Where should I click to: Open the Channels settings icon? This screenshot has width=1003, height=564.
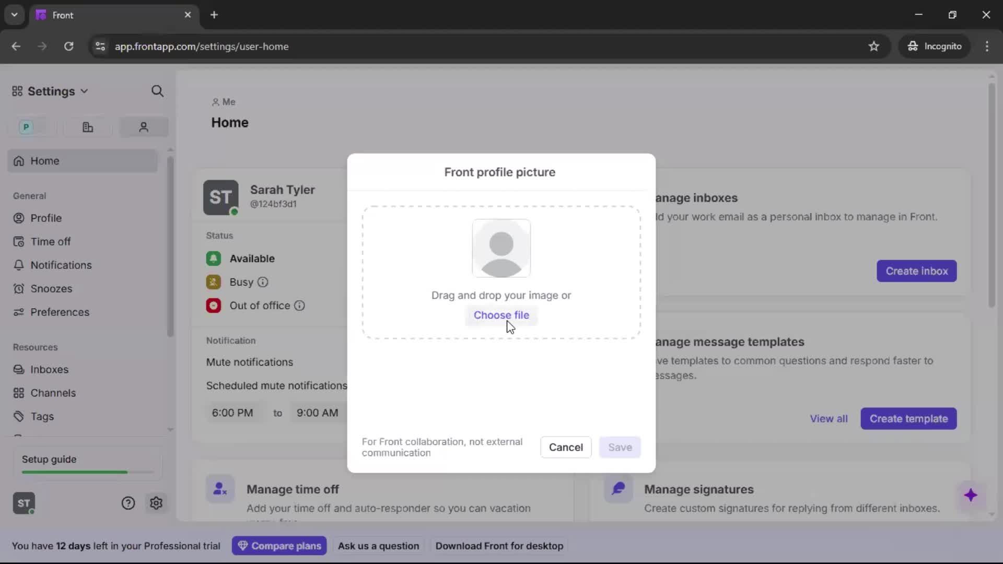pos(18,393)
